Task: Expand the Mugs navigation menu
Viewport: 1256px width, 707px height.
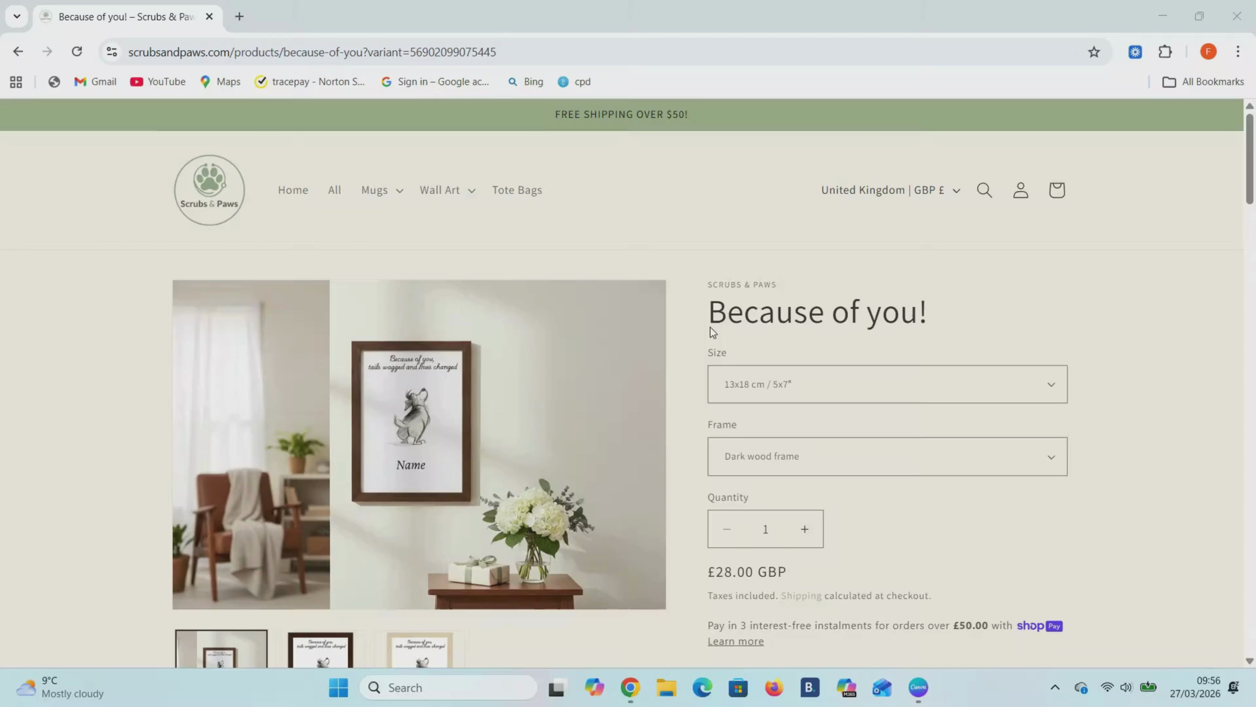Action: [382, 190]
